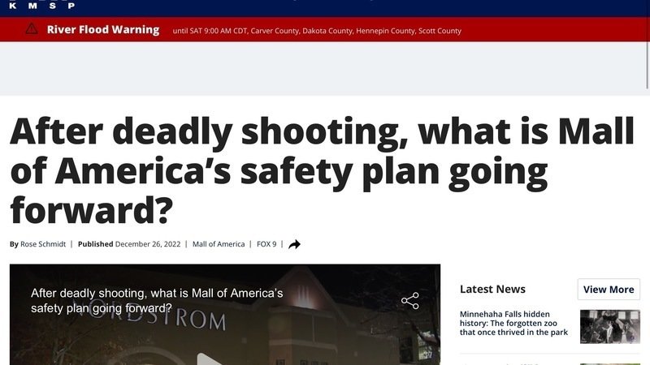
Task: Click the Latest News heading
Action: [492, 290]
